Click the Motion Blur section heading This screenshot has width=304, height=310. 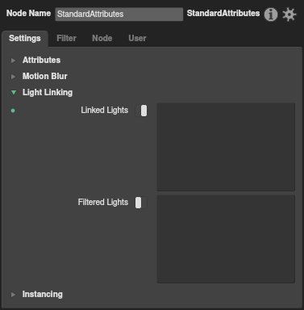pyautogui.click(x=45, y=76)
